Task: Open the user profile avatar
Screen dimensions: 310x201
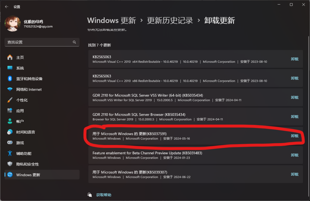Action: coord(12,24)
